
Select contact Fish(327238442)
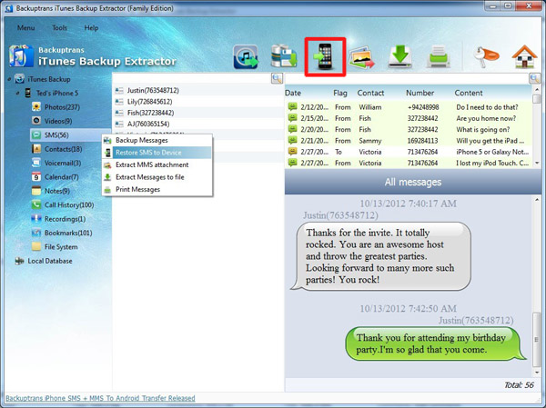click(x=198, y=113)
